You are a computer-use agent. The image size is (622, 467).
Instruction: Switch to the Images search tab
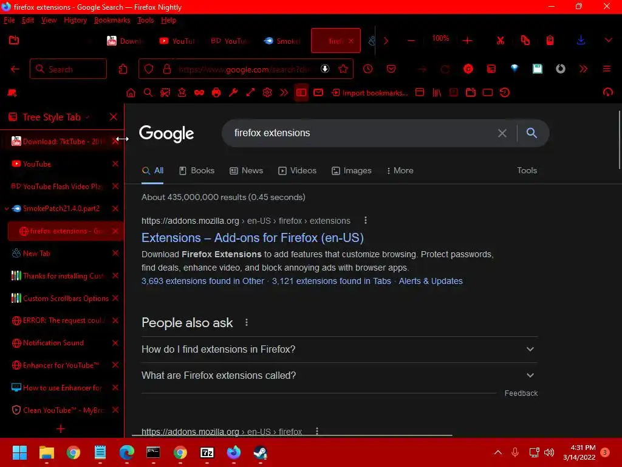(x=352, y=171)
